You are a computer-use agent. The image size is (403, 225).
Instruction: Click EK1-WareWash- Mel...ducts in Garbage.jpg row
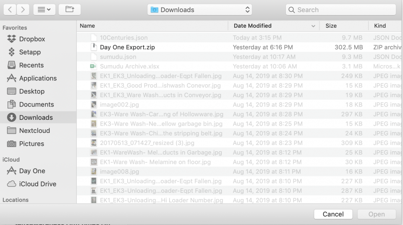tap(239, 153)
